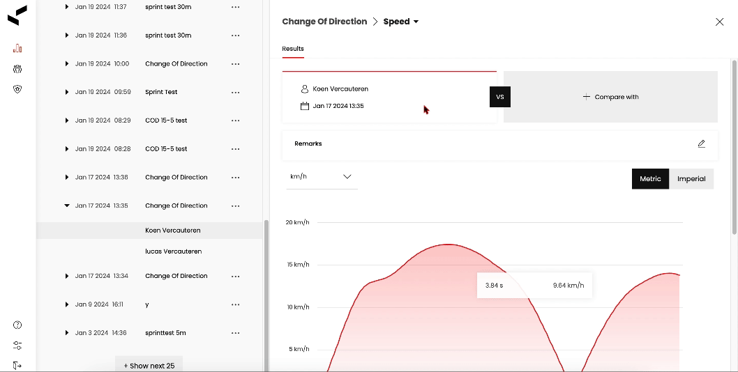Expand the Jan 9 16:11 y row
This screenshot has height=372, width=738.
tap(66, 304)
